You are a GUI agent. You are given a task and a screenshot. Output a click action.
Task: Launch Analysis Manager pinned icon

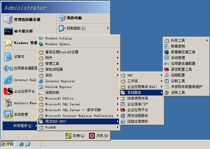[x=8, y=103]
